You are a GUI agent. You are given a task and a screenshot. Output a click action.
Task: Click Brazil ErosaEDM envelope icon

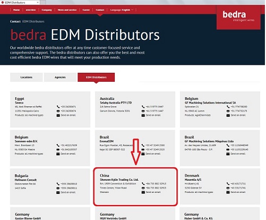(x=143, y=154)
